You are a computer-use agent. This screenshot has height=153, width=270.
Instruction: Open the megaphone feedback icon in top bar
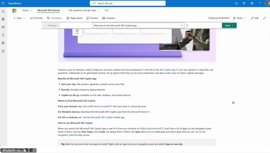(x=236, y=3)
